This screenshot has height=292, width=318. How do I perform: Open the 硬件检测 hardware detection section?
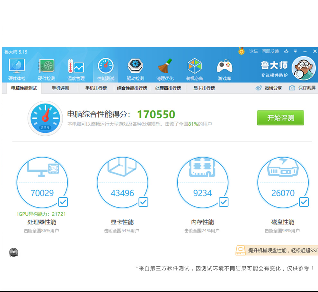[47, 70]
